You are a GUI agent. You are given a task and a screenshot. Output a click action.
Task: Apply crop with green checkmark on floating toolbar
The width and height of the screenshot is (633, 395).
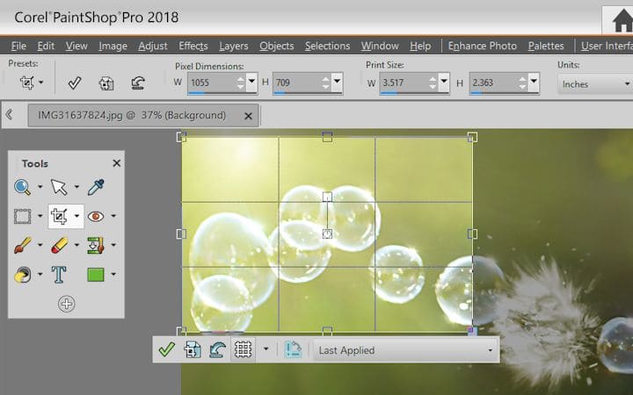167,349
